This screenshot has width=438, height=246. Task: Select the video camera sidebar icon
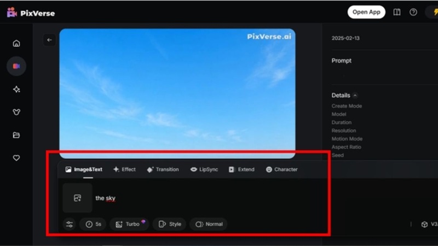point(16,66)
